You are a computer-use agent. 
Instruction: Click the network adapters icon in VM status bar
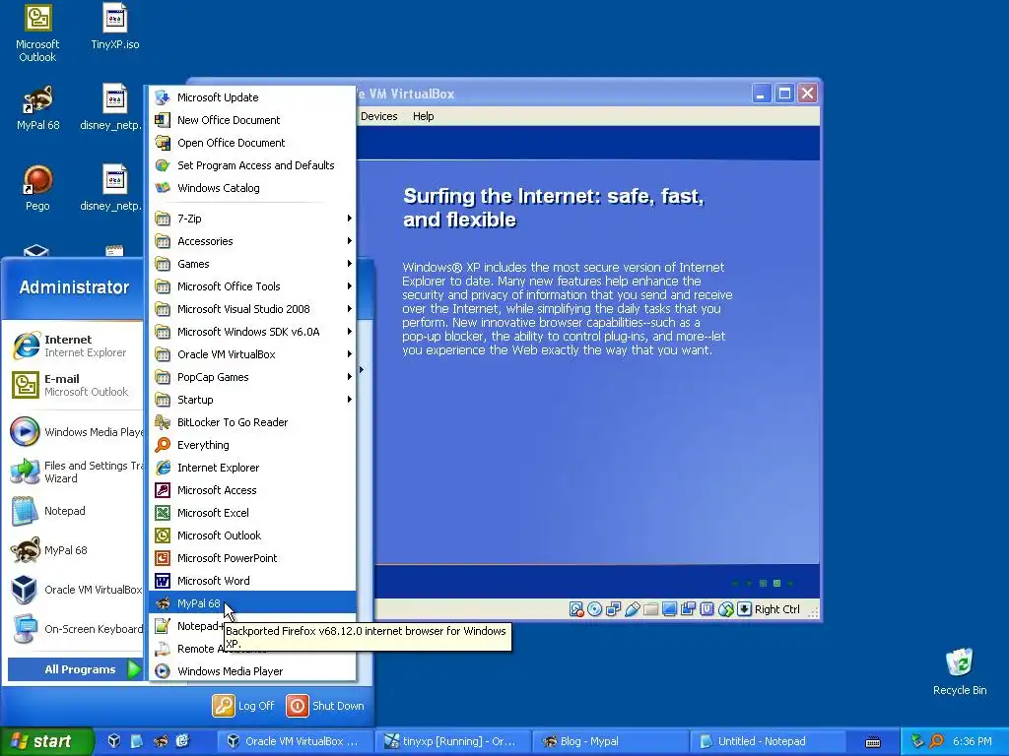(x=613, y=608)
